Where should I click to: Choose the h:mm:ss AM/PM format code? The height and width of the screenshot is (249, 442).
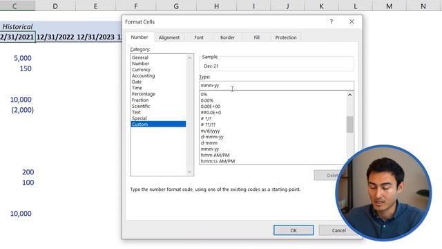273,161
